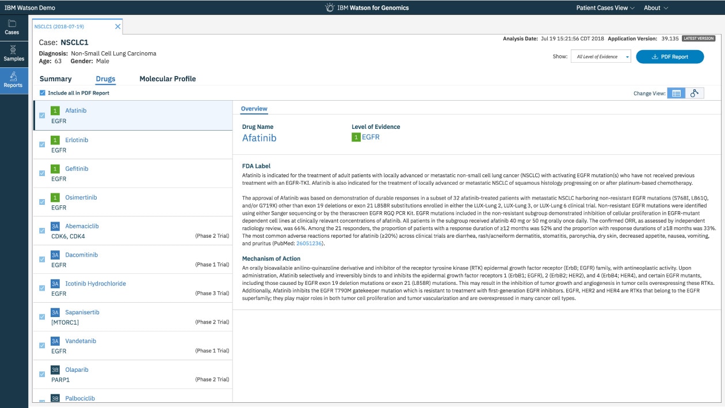Screen dimensions: 725x408
Task: Select Osimertinib in the drug list
Action: tap(81, 197)
